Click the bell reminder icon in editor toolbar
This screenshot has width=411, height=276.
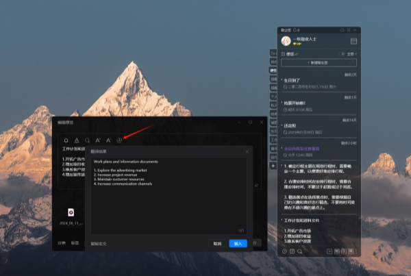click(x=64, y=140)
